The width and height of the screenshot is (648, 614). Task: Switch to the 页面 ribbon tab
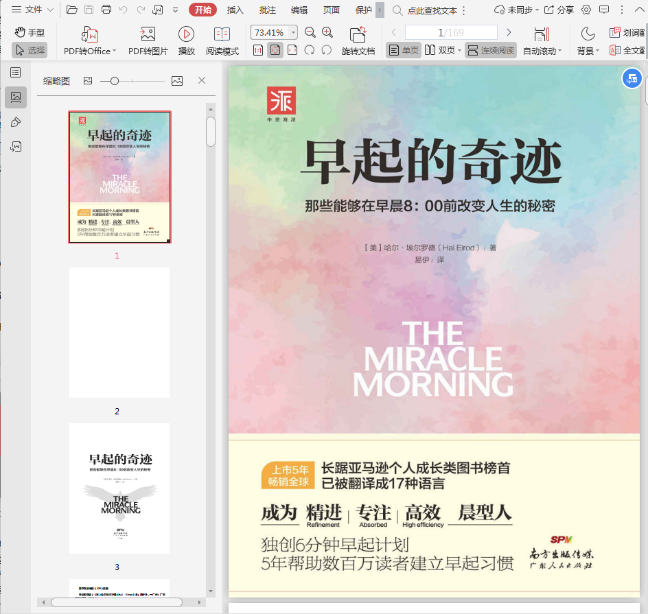[331, 10]
